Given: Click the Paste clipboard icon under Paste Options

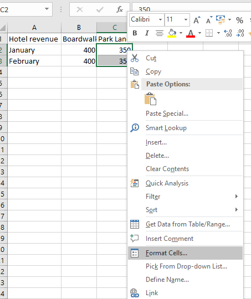Looking at the screenshot, I should click(x=151, y=99).
